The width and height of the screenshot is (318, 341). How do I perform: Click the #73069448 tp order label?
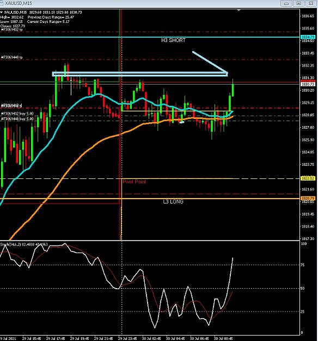pos(12,57)
